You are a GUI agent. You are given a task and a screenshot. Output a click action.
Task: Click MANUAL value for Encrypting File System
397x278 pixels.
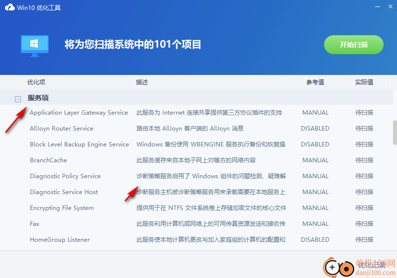(x=315, y=208)
